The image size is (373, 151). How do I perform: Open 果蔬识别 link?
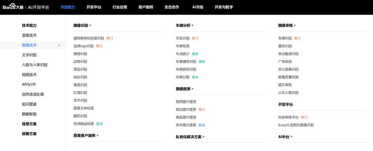(80, 85)
